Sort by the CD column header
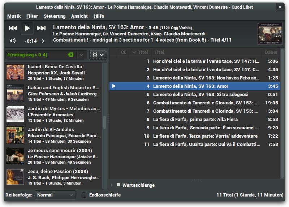This screenshot has height=207, width=289. coord(124,52)
